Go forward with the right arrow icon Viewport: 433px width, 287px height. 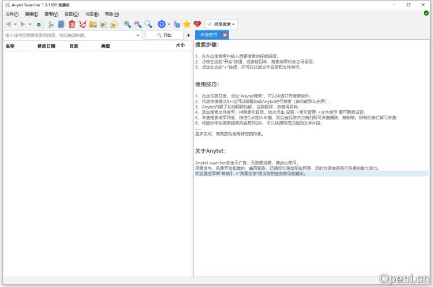(23, 24)
